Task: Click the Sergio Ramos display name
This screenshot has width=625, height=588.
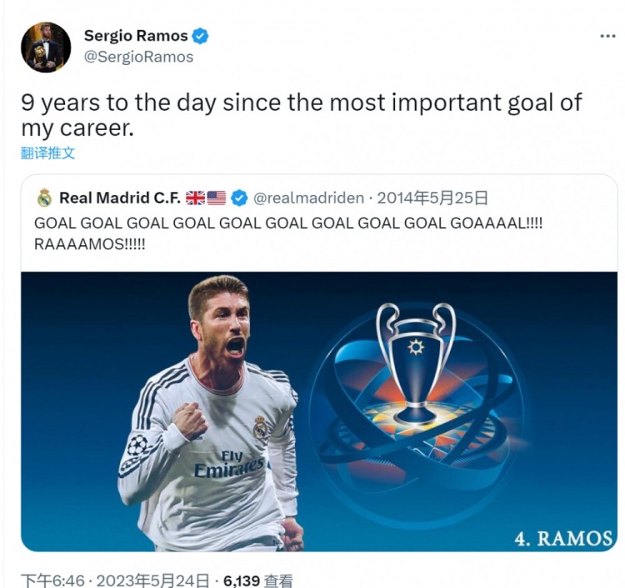Action: (x=136, y=36)
